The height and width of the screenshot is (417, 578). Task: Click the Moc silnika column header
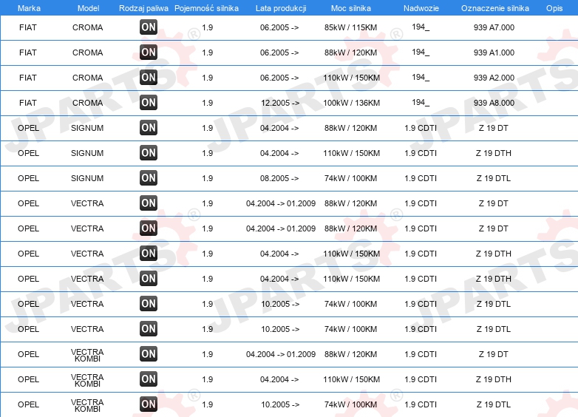[x=351, y=8]
